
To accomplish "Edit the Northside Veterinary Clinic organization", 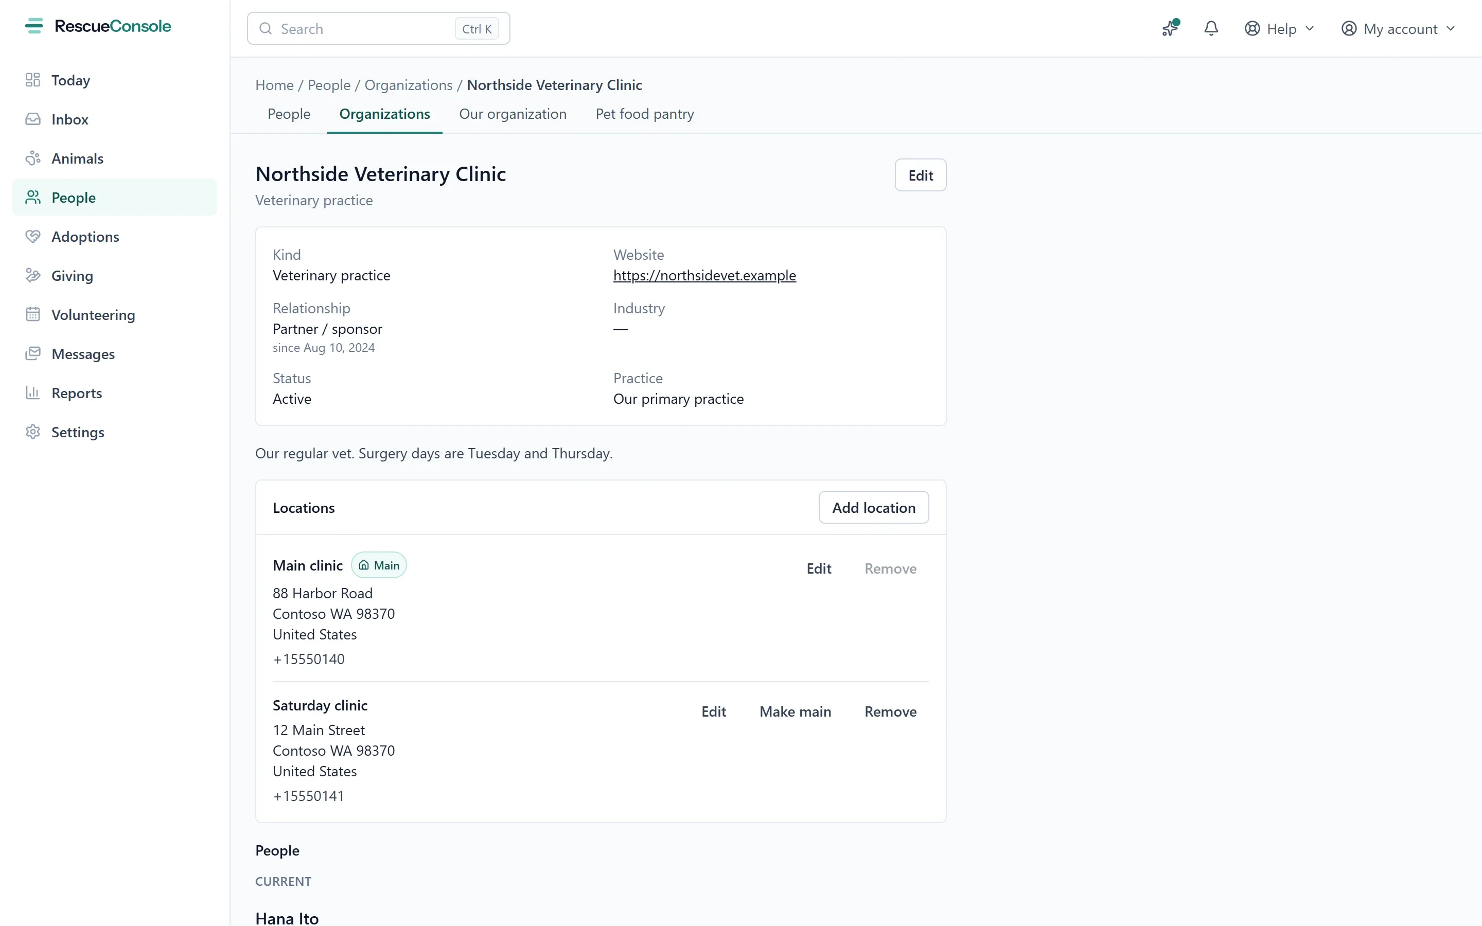I will 921,175.
